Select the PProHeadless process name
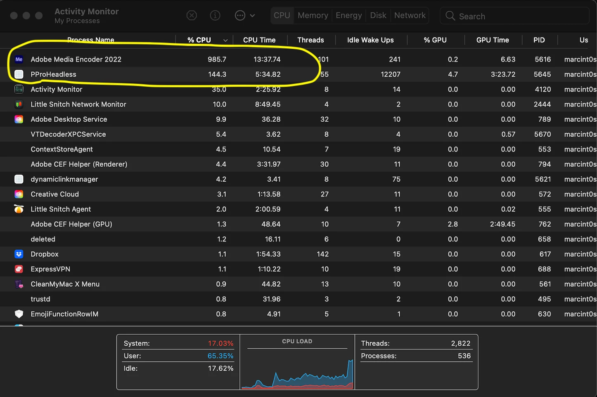 (x=53, y=74)
